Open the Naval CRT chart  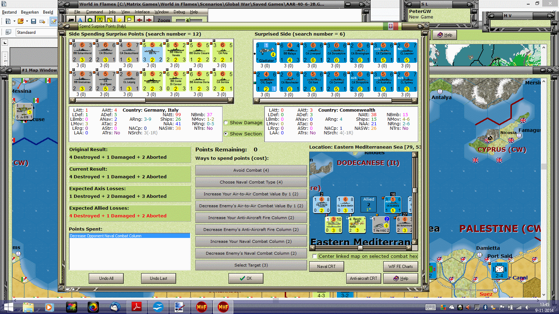pyautogui.click(x=326, y=267)
